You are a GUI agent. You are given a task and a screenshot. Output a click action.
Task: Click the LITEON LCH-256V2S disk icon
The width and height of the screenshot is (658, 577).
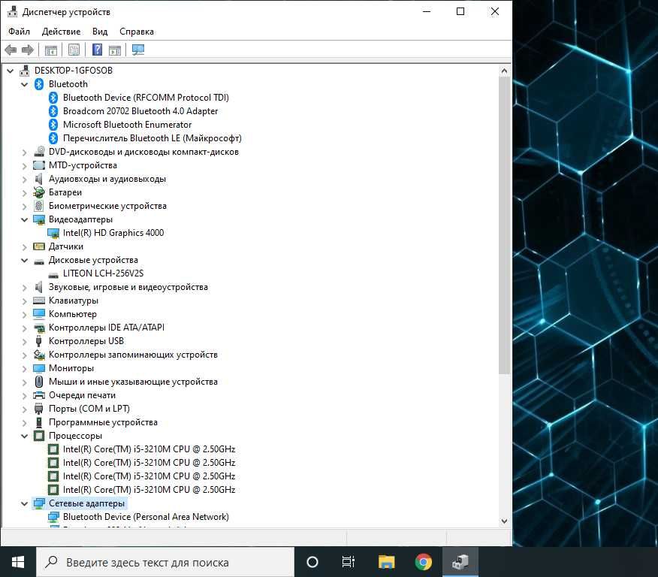click(53, 274)
